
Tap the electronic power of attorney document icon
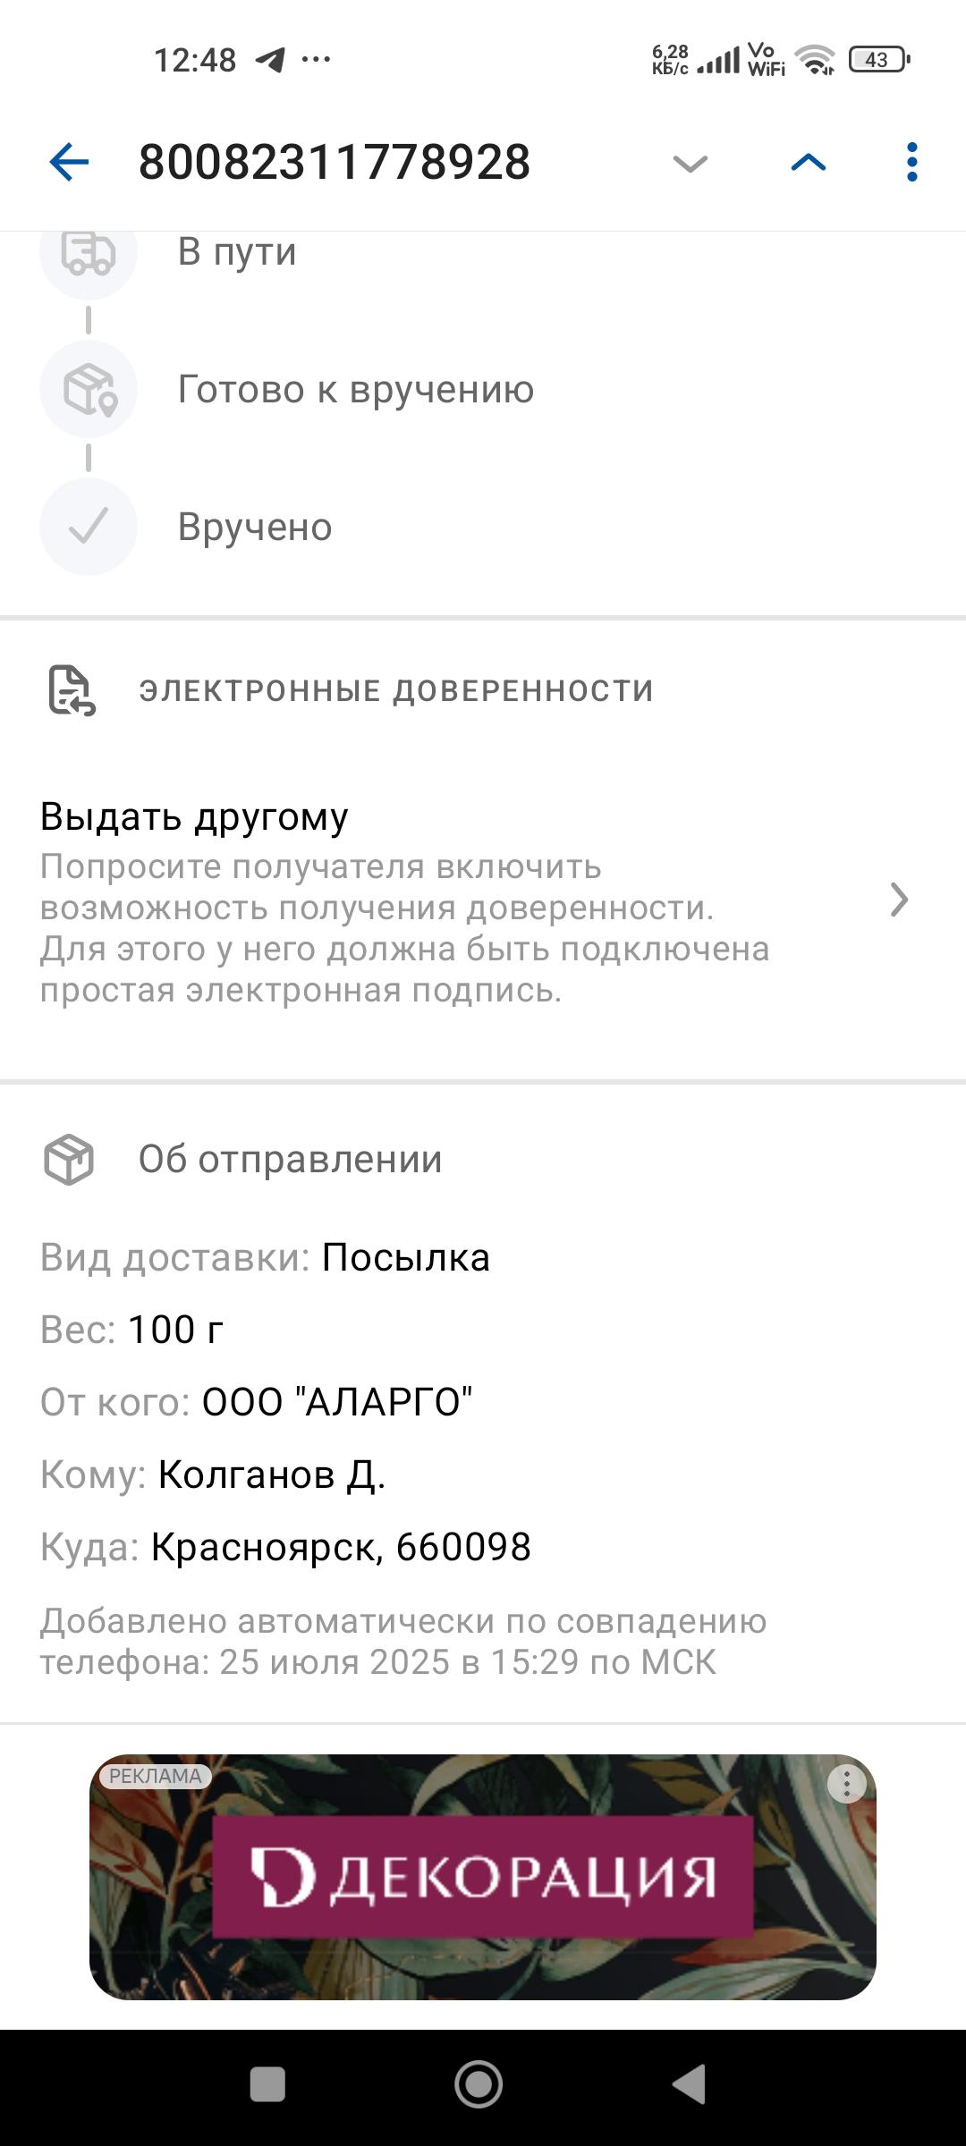pos(72,691)
